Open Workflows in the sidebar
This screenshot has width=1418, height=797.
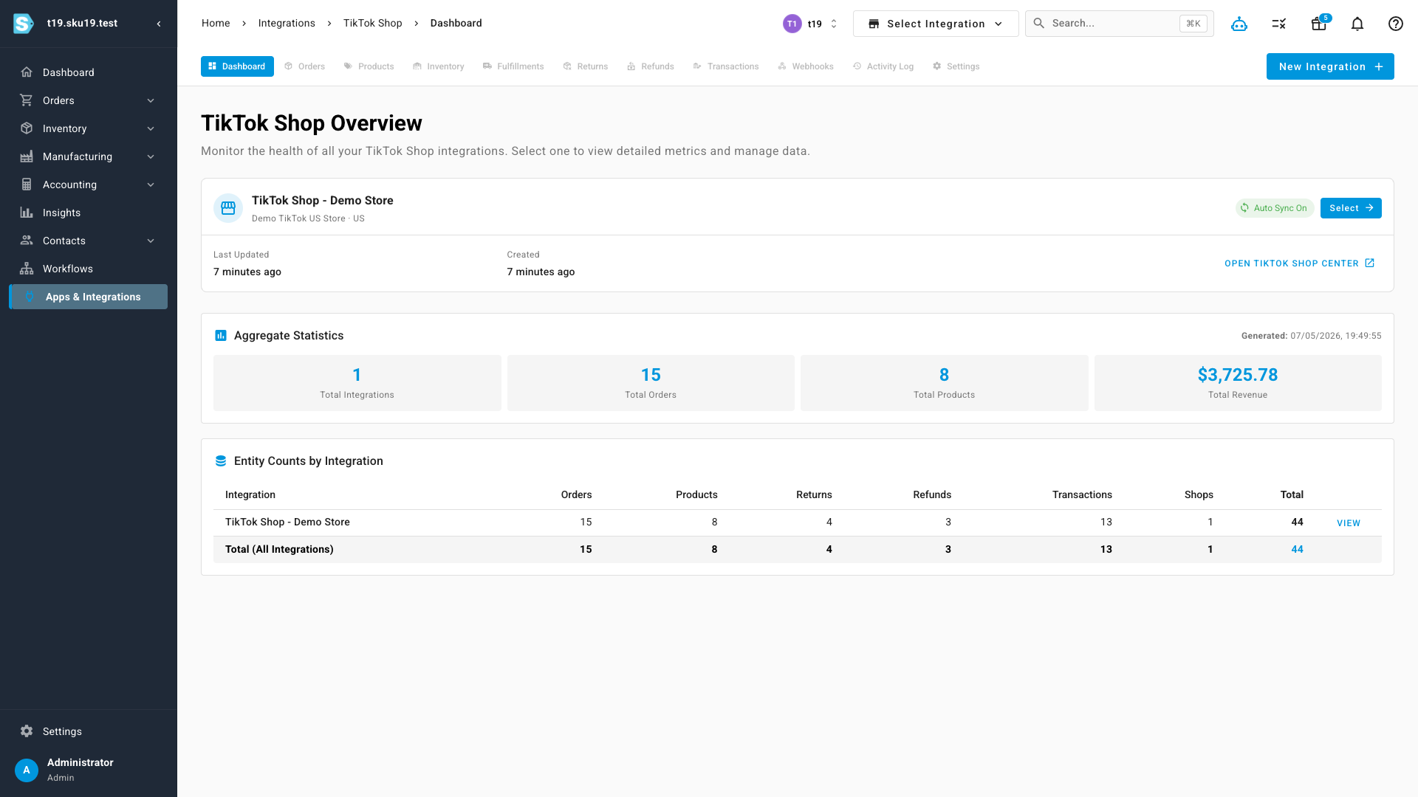[89, 269]
